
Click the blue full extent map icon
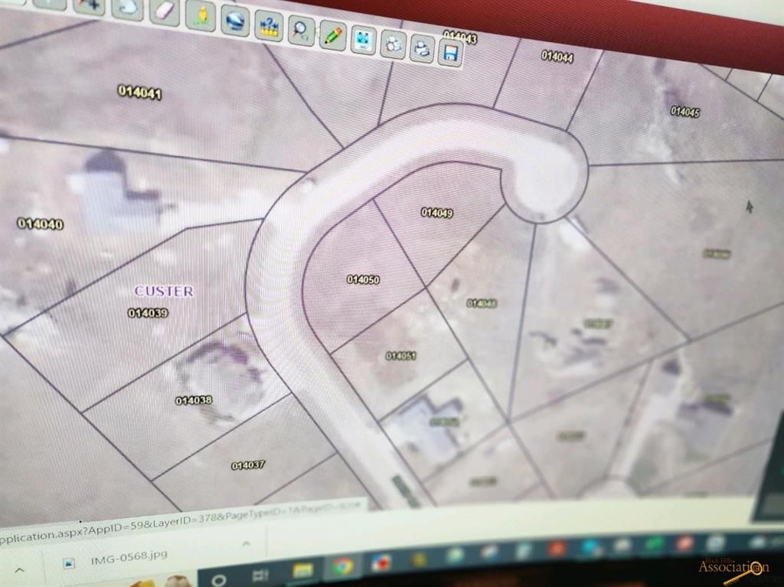click(364, 39)
